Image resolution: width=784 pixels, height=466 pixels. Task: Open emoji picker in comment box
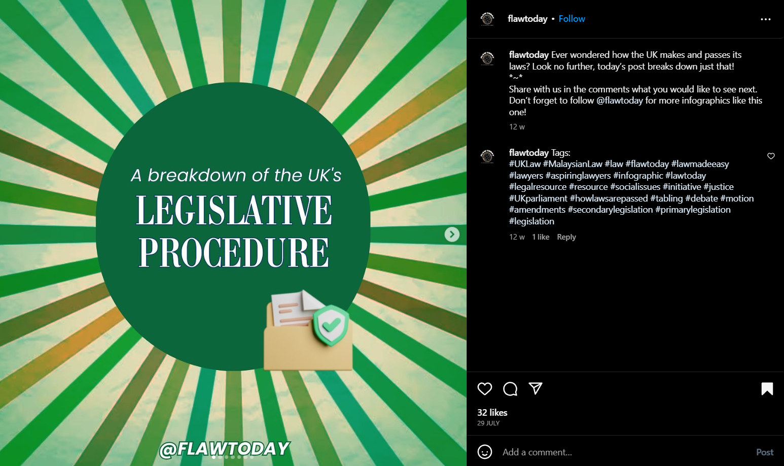point(485,452)
